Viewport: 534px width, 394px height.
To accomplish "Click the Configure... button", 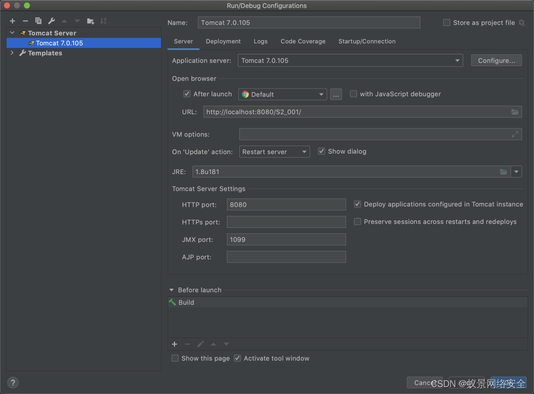I will click(496, 61).
